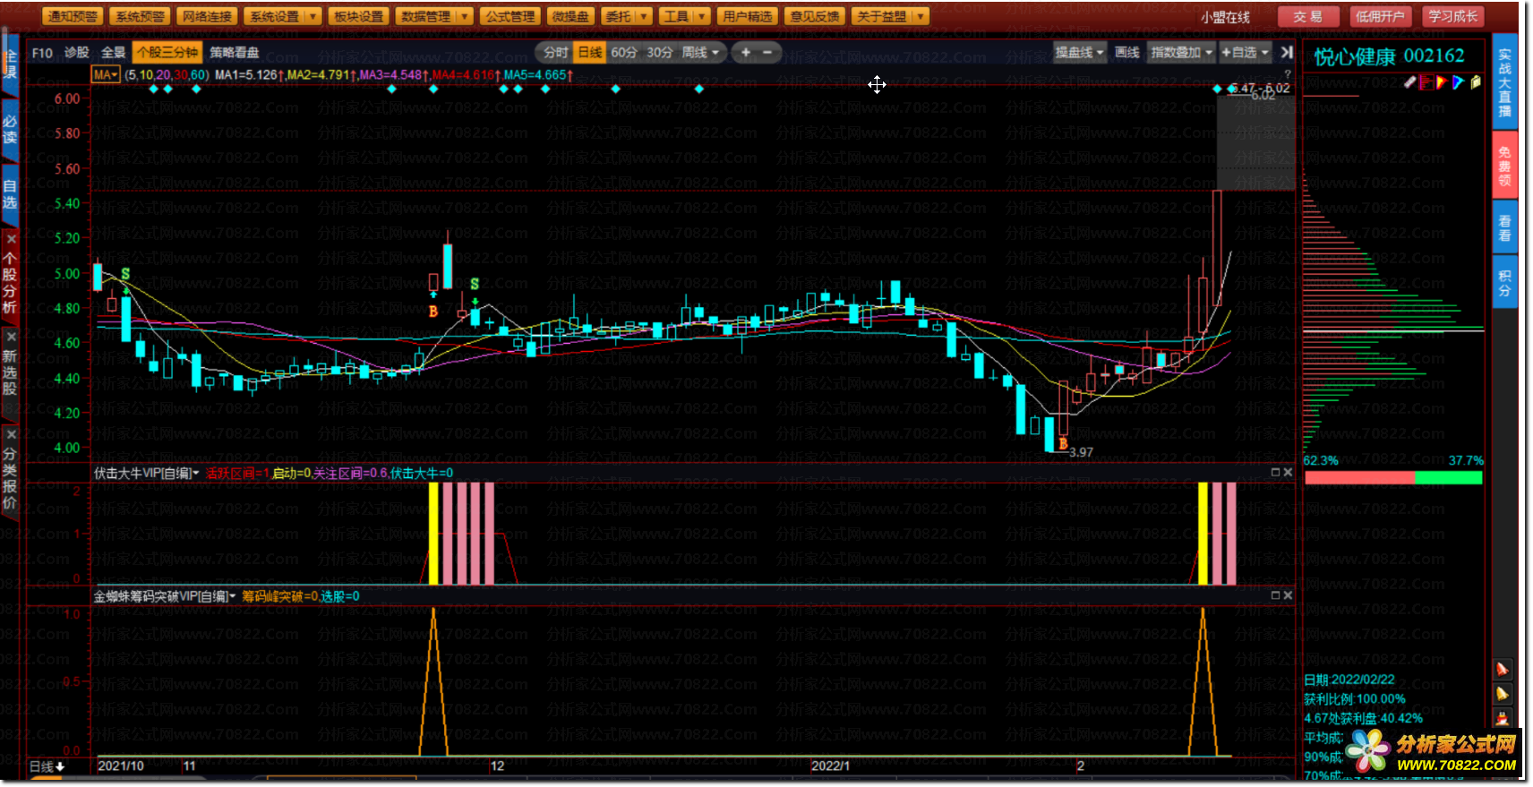Click the 网络连接 toolbar button
Screen dimensions: 1533x787
207,16
